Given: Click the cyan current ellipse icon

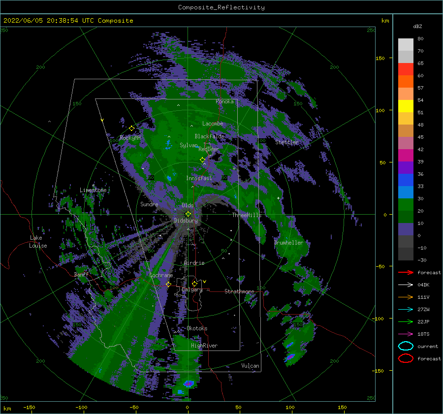Looking at the screenshot, I should click(406, 346).
